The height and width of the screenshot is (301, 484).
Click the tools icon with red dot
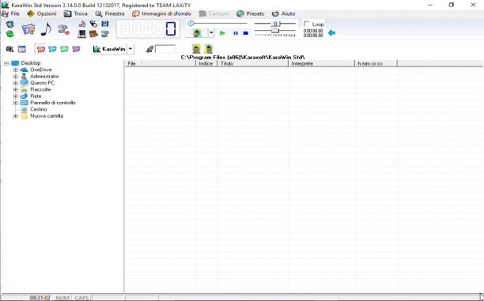(x=63, y=29)
